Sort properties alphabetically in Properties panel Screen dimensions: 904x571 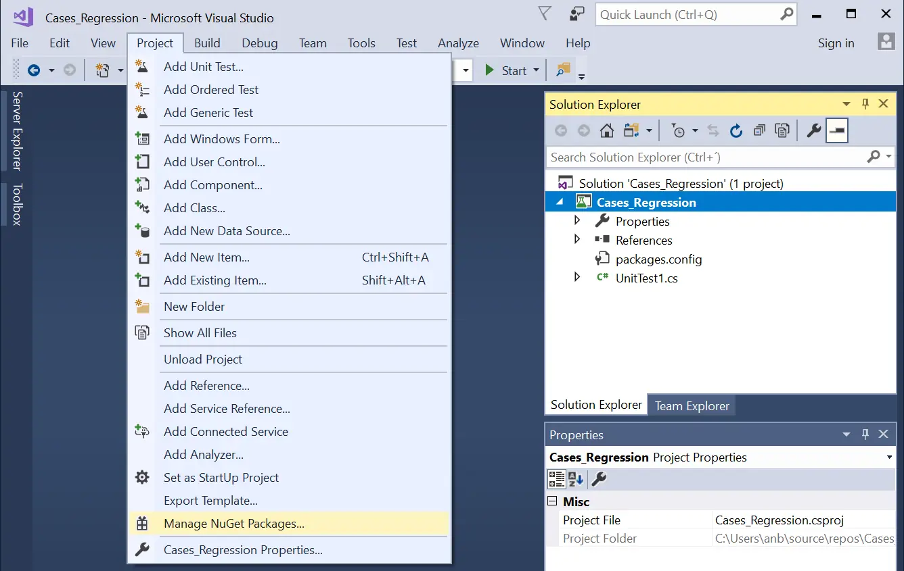coord(574,478)
